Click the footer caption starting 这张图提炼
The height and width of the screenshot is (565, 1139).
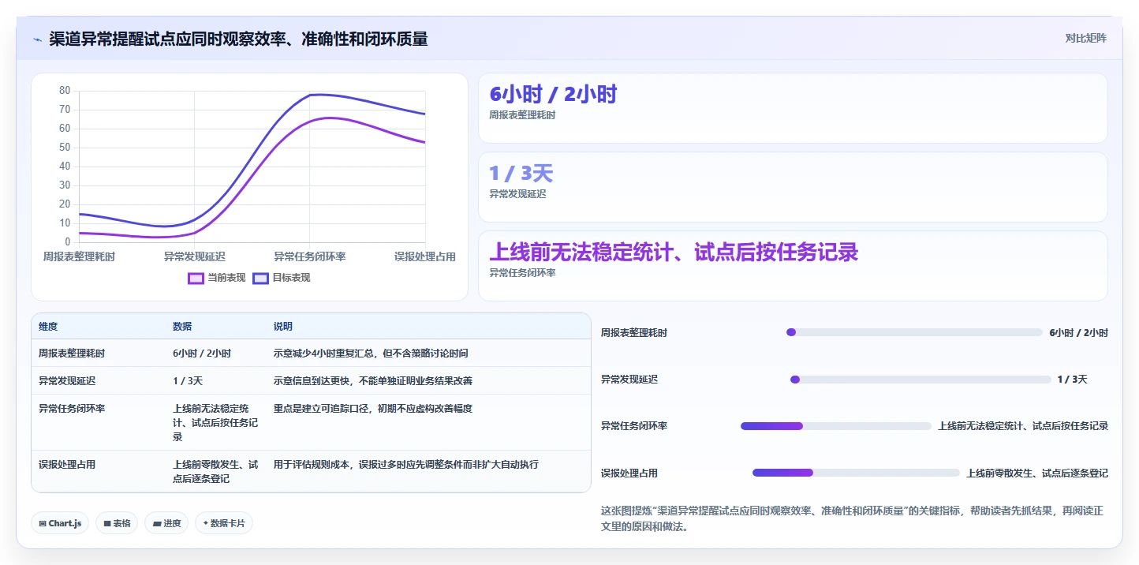point(852,518)
